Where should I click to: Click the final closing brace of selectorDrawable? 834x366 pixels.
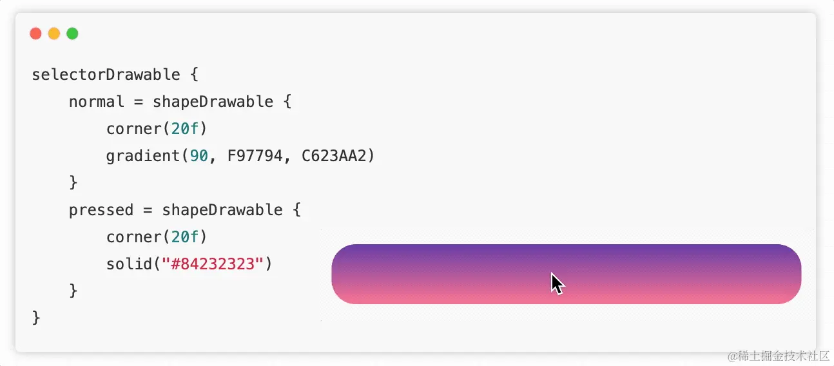[36, 318]
